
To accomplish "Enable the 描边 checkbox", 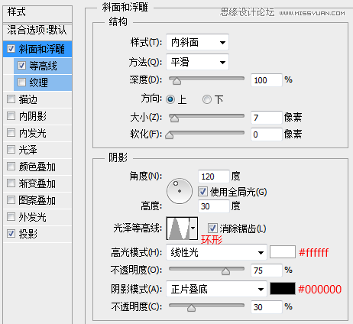I will (11, 99).
